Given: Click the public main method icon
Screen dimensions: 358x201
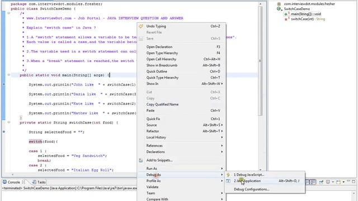Looking at the screenshot, I should (x=286, y=14).
